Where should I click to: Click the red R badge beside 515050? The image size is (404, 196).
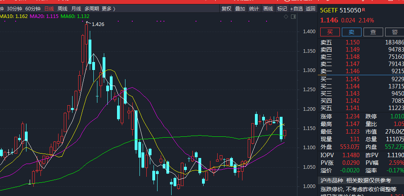pos(364,10)
